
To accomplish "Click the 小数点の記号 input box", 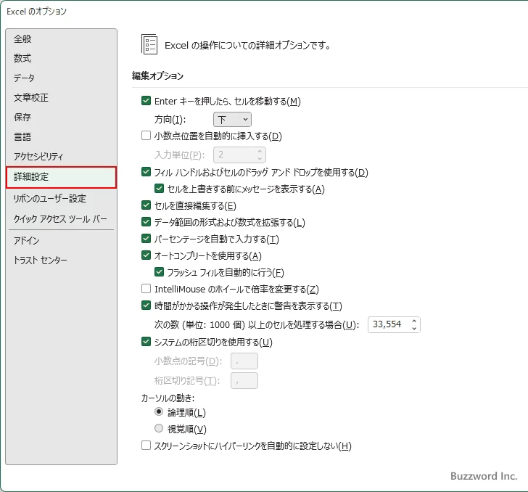I will pyautogui.click(x=244, y=361).
